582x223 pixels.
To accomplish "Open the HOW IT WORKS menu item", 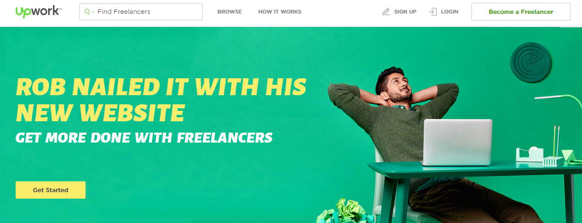I will [280, 12].
